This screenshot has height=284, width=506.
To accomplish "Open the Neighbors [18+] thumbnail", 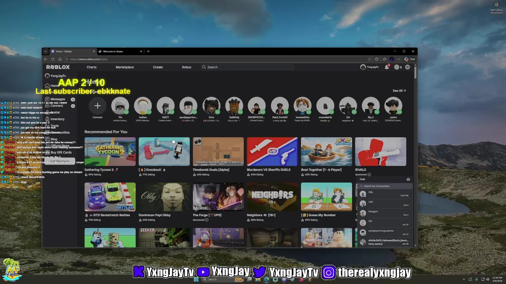I will [x=272, y=197].
